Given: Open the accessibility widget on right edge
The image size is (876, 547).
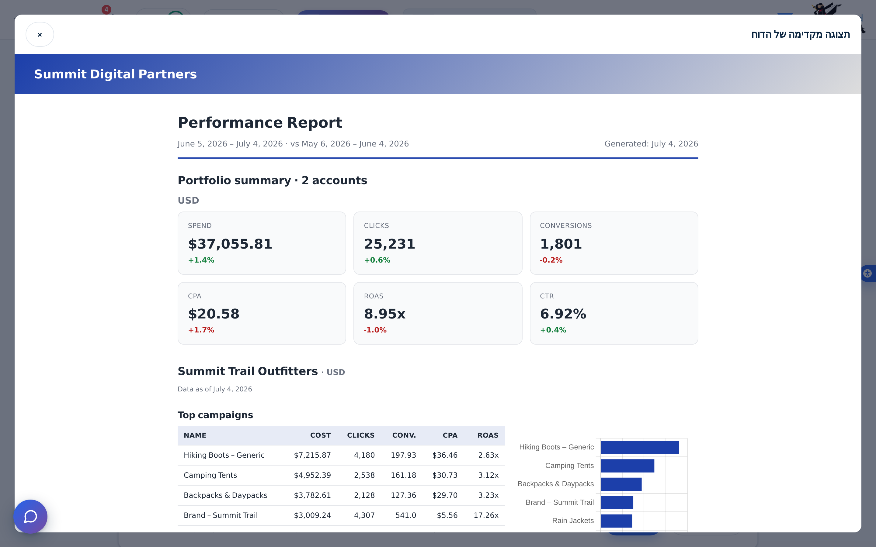Looking at the screenshot, I should [x=868, y=273].
